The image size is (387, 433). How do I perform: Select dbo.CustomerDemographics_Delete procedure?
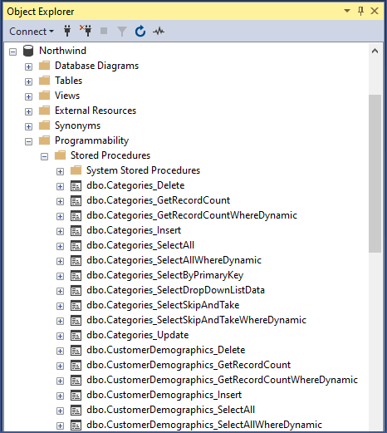[x=166, y=350]
